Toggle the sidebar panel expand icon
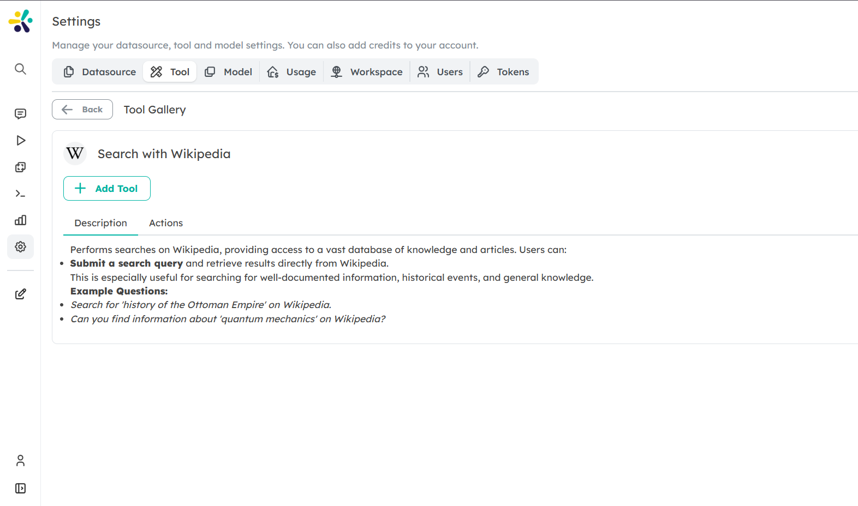Viewport: 858px width, 506px height. (x=20, y=488)
